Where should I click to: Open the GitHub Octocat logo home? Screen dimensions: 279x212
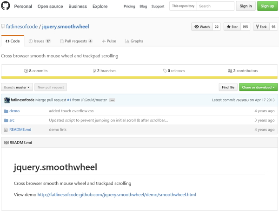coord(6,6)
